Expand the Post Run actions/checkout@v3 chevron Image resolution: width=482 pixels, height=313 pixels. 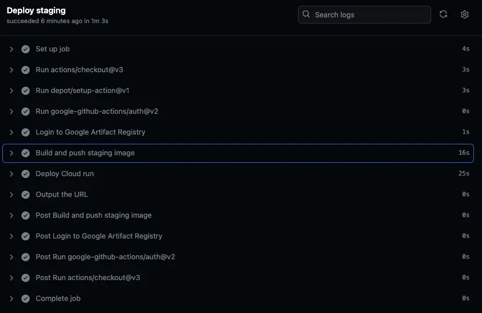point(11,278)
